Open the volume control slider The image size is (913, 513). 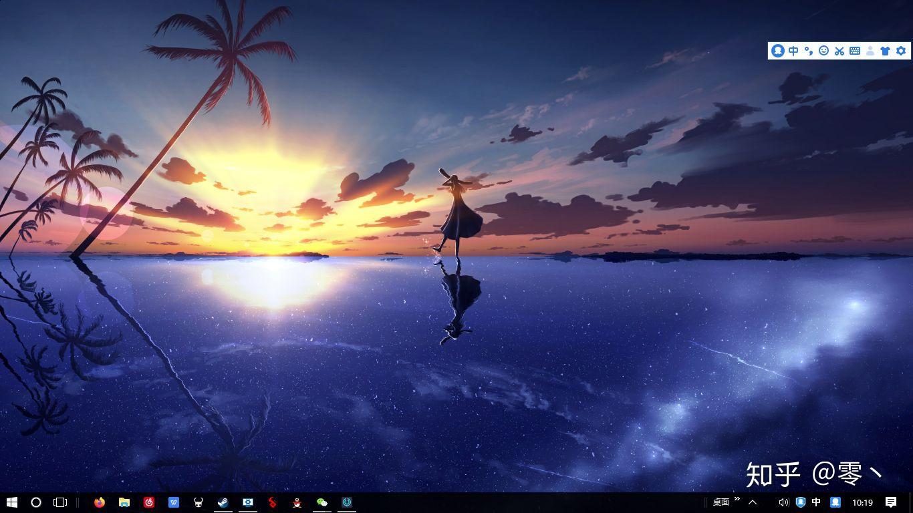783,502
